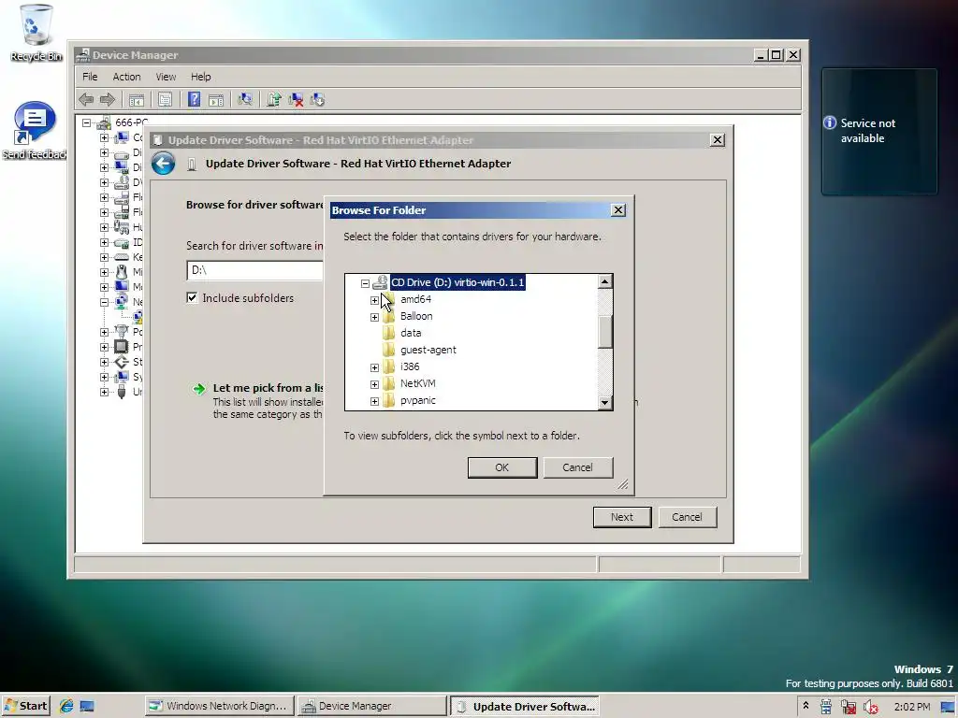Toggle the Include subfolders checkbox
958x718 pixels.
tap(192, 297)
